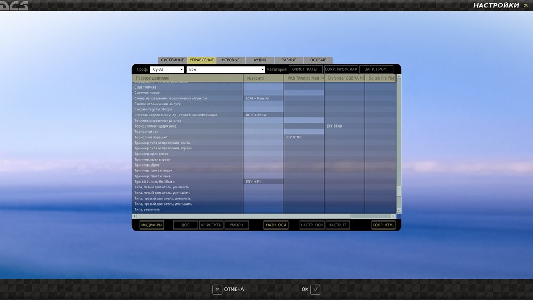Click the DCS logo

pos(14,5)
